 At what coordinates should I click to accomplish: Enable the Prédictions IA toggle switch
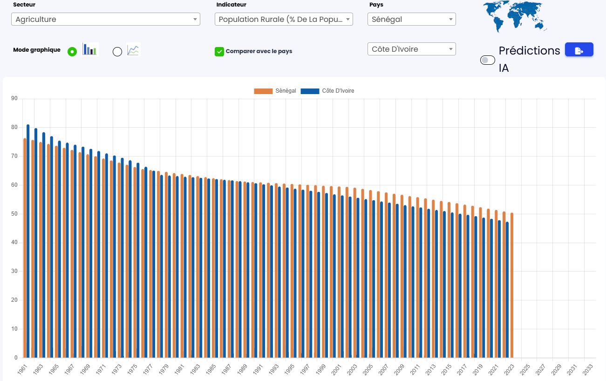487,60
